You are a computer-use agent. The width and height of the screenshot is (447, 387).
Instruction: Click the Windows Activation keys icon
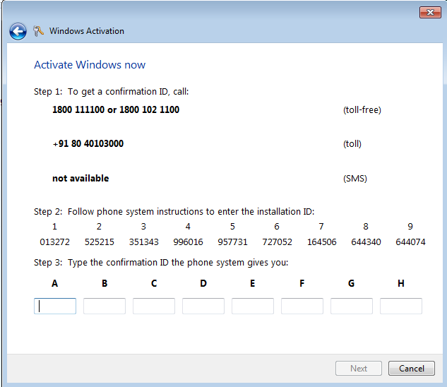tap(38, 31)
